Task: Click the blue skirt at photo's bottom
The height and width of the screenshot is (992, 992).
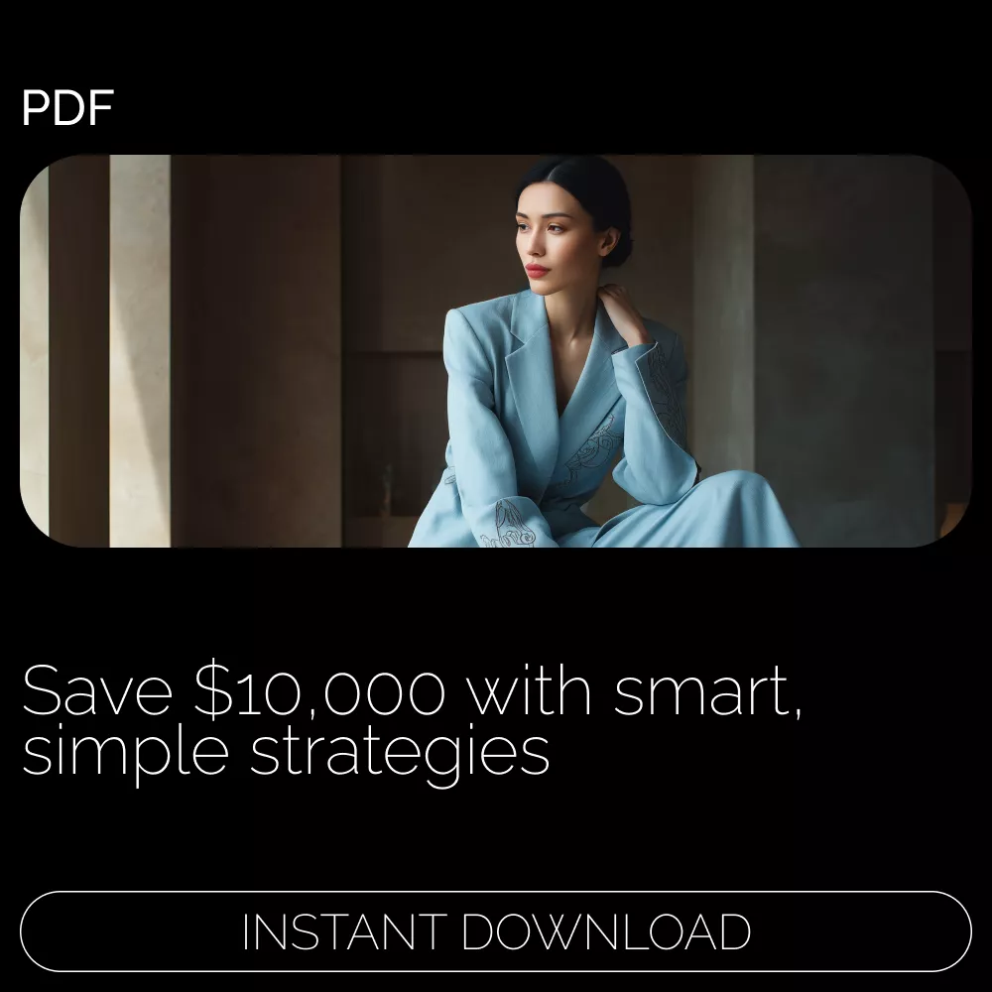Action: tap(689, 514)
